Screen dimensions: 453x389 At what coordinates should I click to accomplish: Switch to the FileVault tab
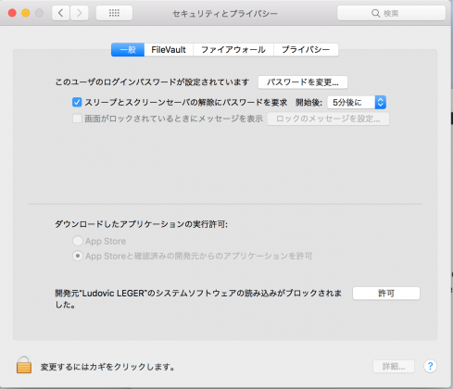[x=169, y=50]
